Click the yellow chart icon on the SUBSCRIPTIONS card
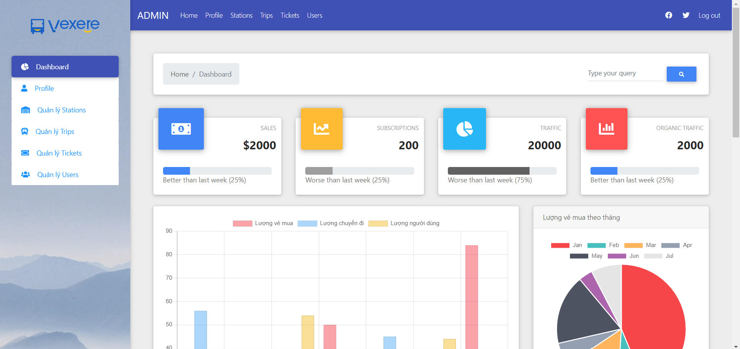Viewport: 740px width, 349px height. pos(322,129)
